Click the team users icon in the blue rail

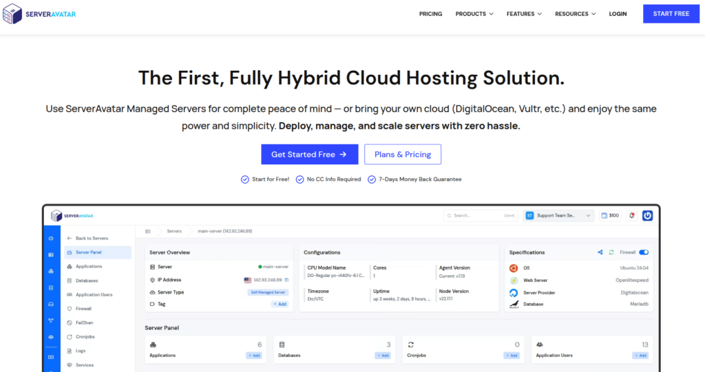[x=51, y=337]
